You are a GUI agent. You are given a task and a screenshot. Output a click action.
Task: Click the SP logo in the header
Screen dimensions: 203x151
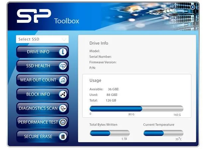click(34, 16)
